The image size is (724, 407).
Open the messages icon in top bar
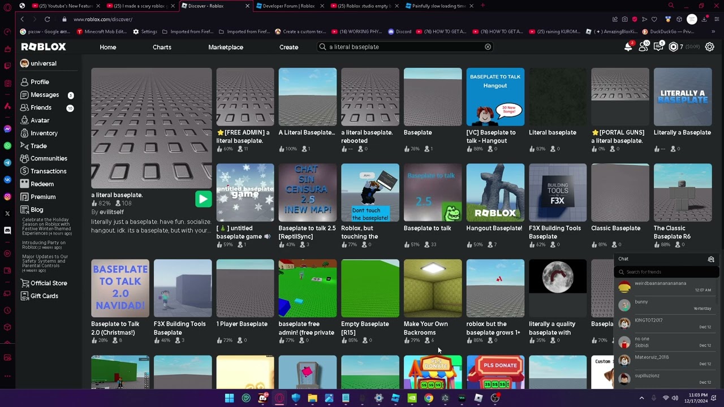(658, 47)
